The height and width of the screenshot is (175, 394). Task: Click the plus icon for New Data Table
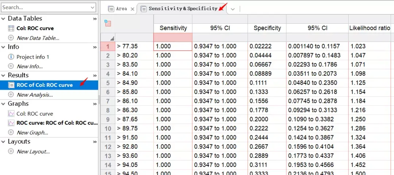[x=11, y=38]
